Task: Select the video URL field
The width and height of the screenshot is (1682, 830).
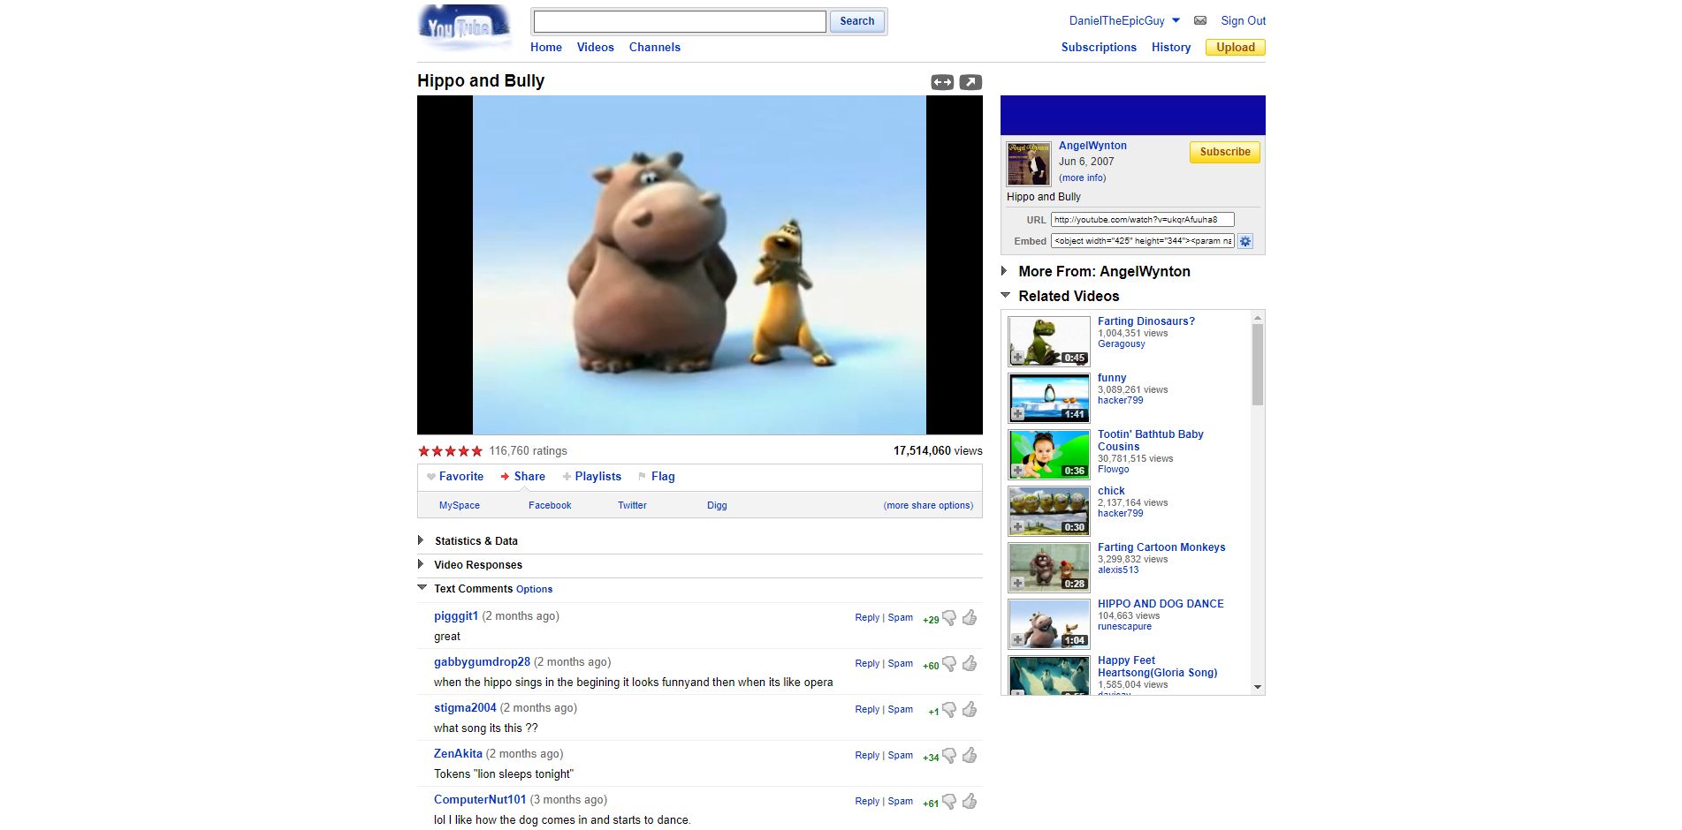Action: pos(1142,220)
